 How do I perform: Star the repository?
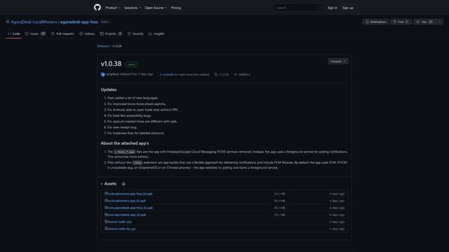[424, 22]
